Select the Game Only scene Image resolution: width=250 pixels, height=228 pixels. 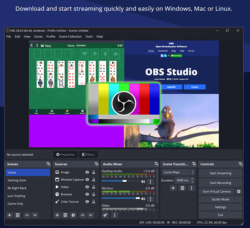(x=28, y=204)
